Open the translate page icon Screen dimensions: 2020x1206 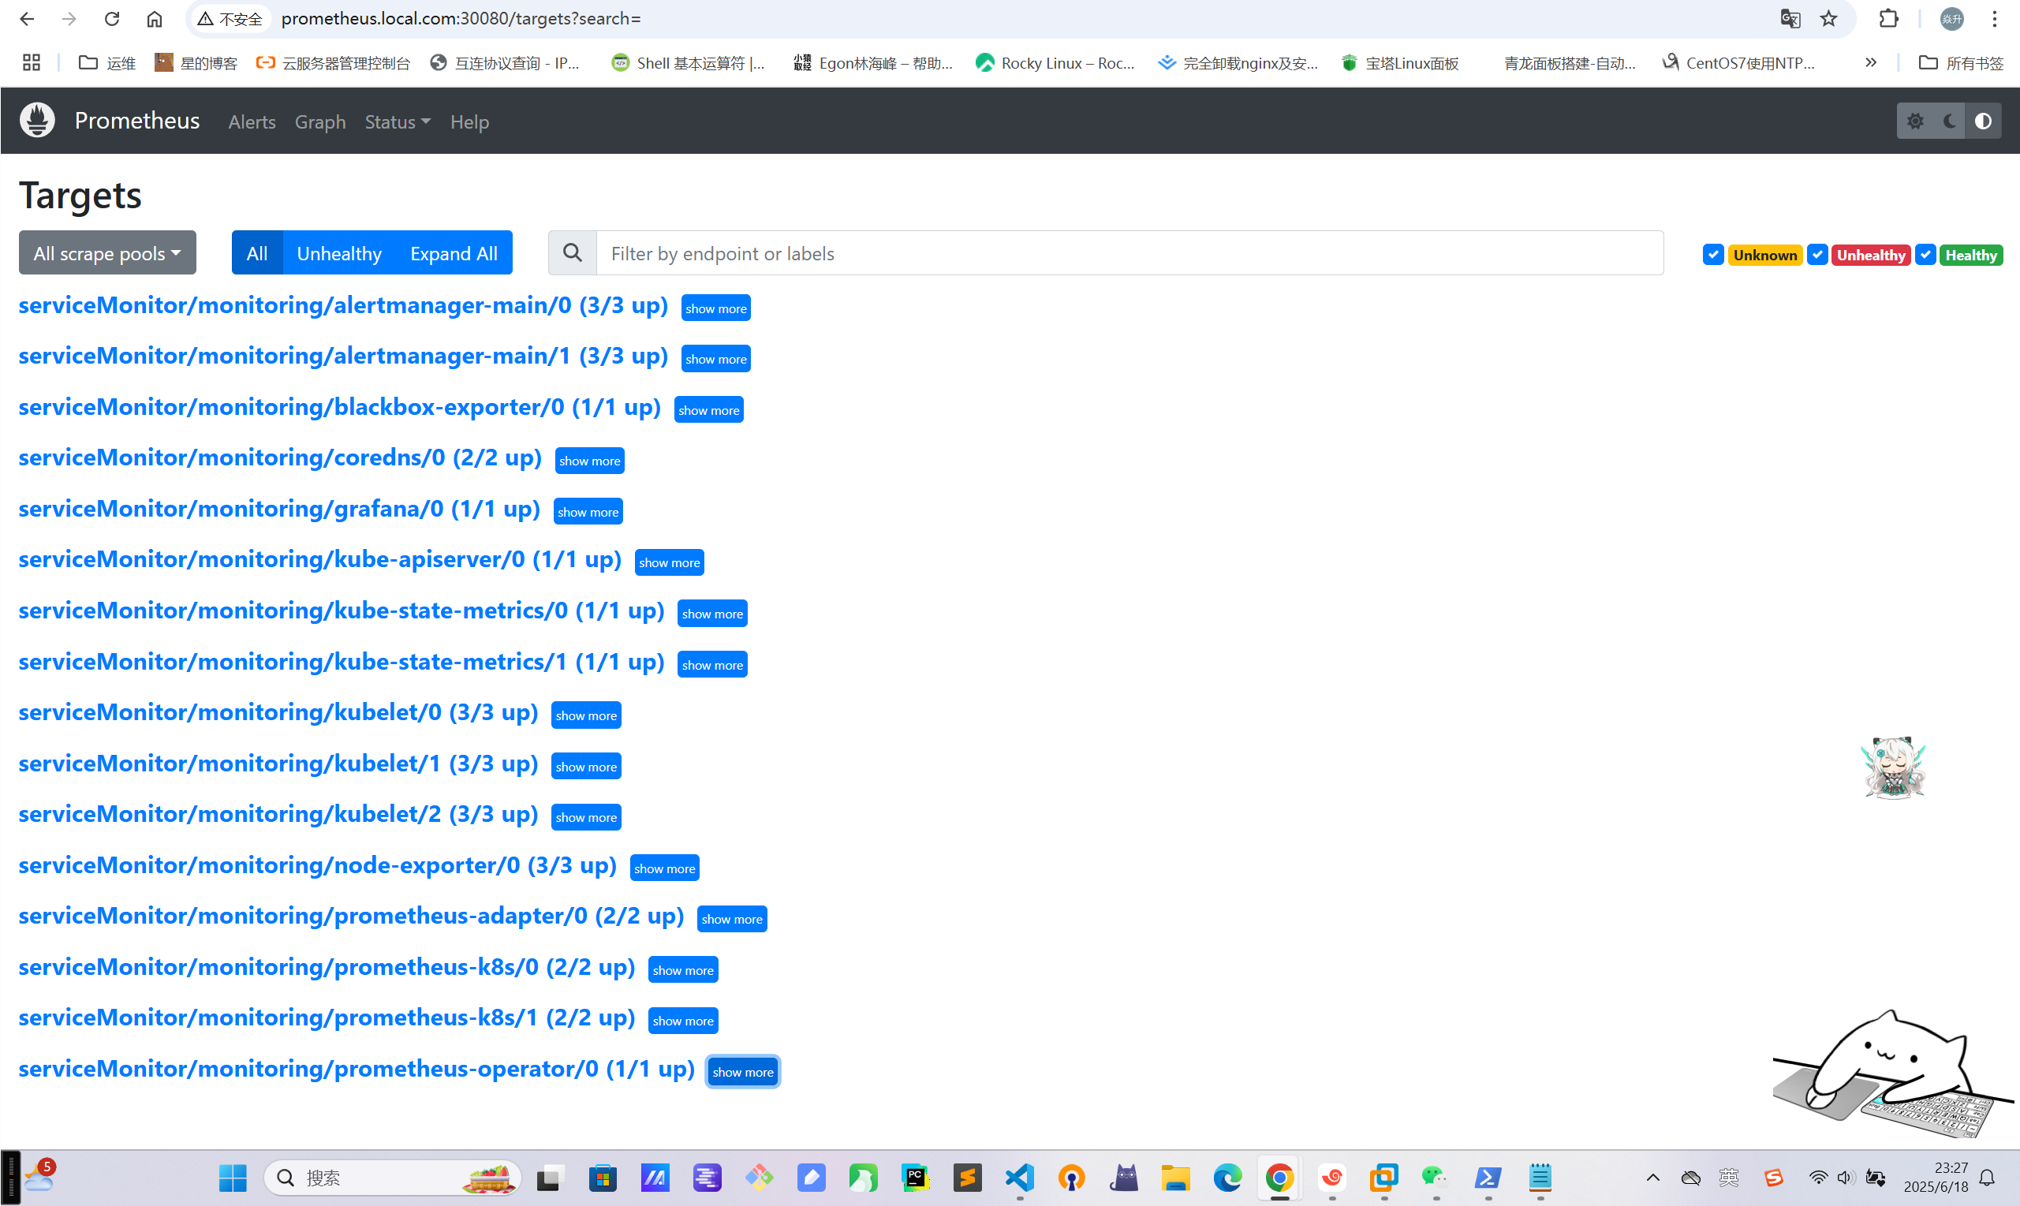[x=1790, y=18]
